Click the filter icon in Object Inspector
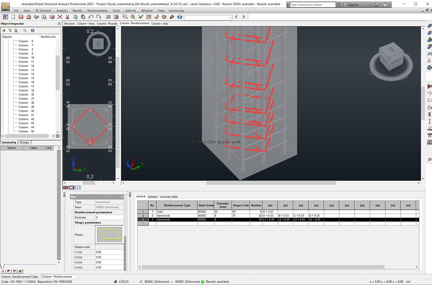 click(10, 31)
